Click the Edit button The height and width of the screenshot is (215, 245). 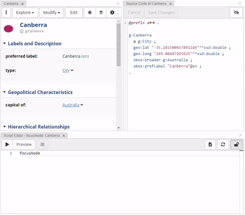pos(73,13)
